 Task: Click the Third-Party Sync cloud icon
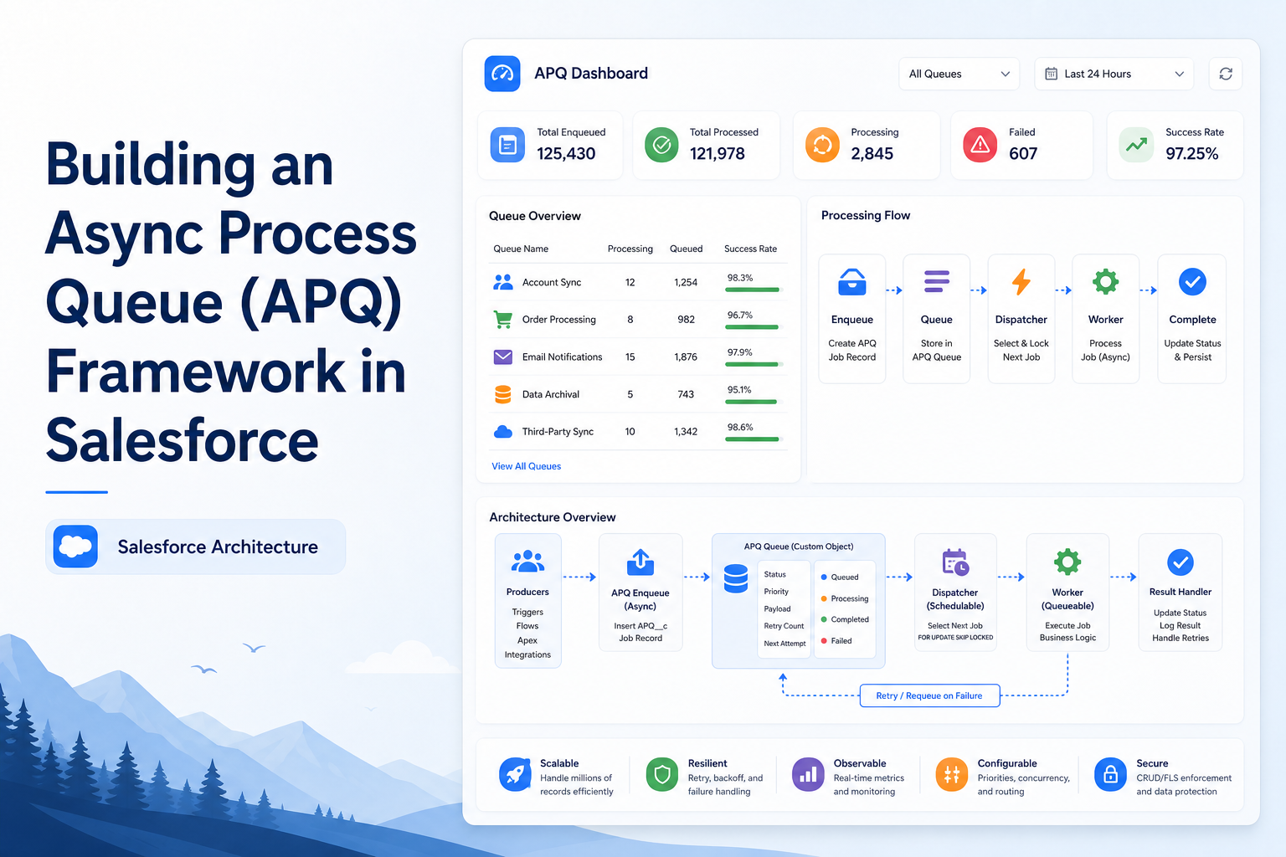503,432
